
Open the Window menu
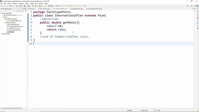(41, 3)
